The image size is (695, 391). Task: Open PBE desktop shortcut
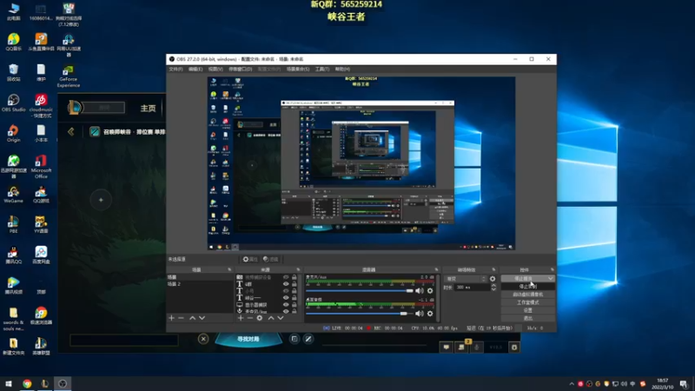[13, 225]
